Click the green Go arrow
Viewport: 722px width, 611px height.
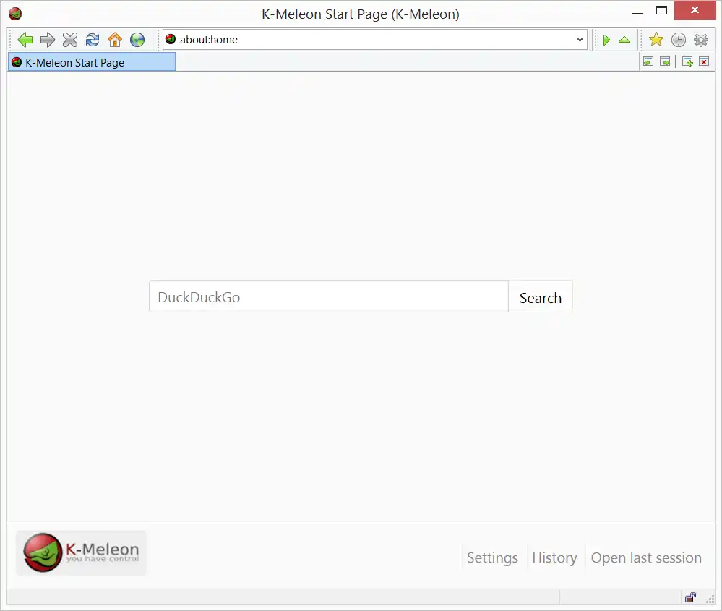point(606,40)
